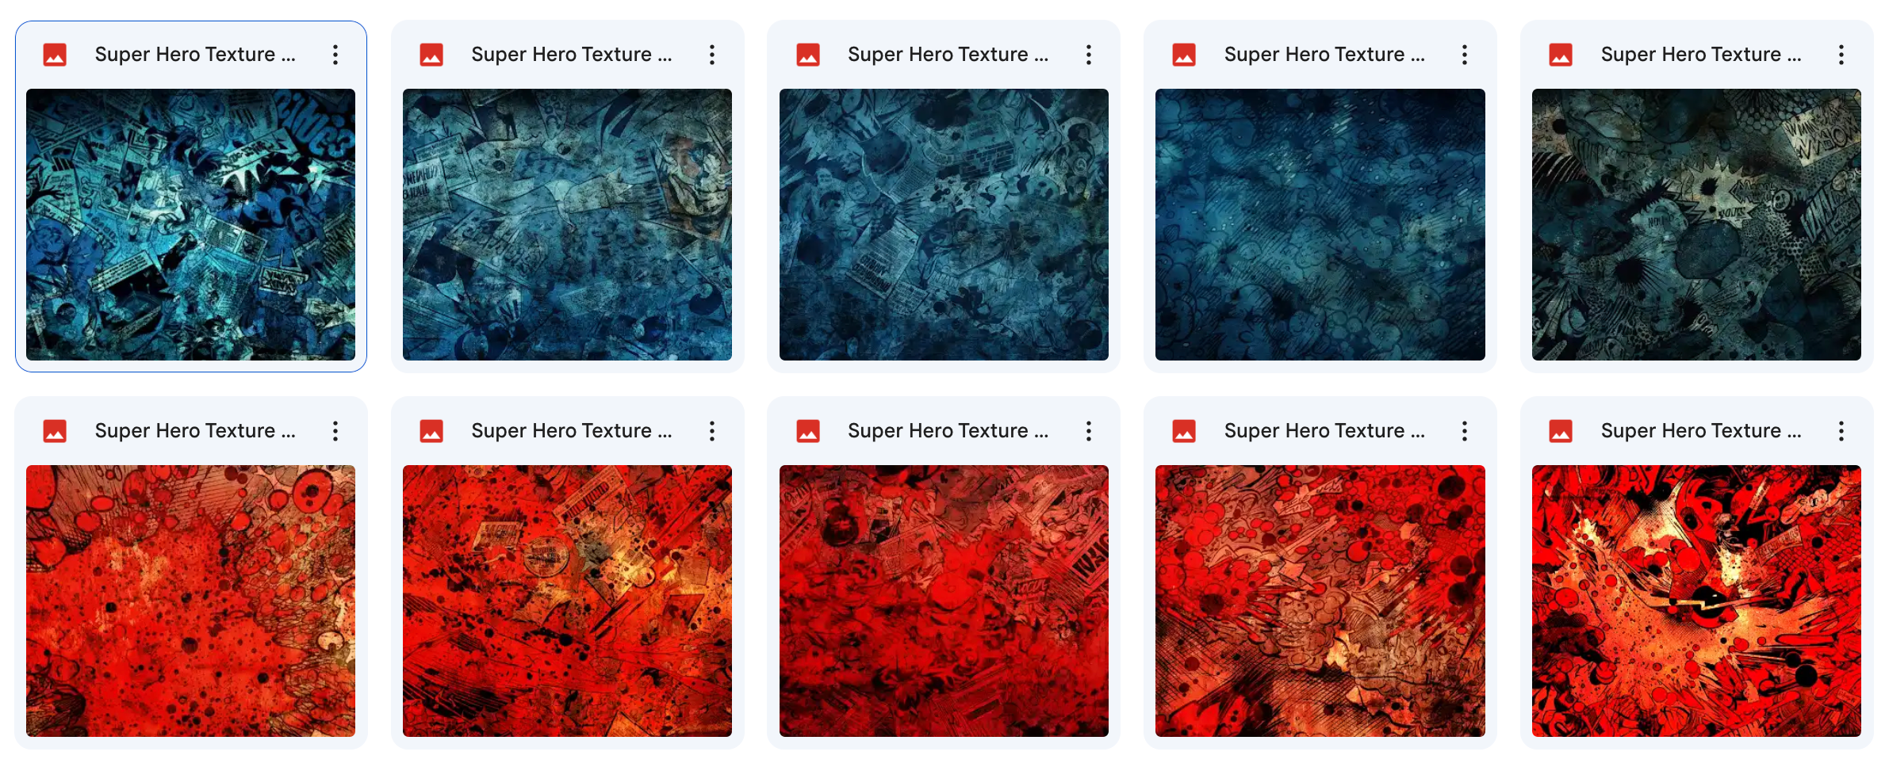Open more options for blue brick-wall texture card

tap(1089, 55)
